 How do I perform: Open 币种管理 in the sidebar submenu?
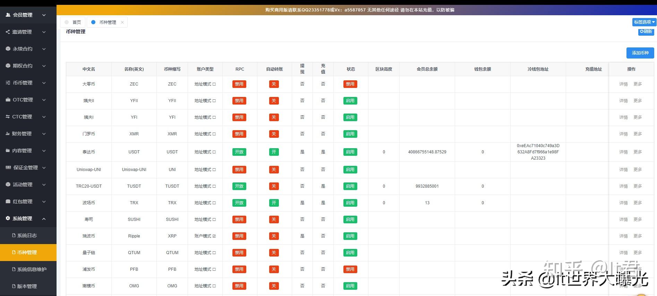(x=28, y=252)
